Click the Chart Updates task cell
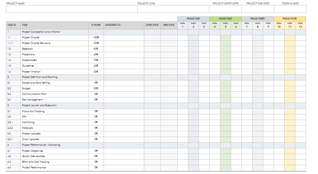Viewport: 318px width, 174px height. 54,139
